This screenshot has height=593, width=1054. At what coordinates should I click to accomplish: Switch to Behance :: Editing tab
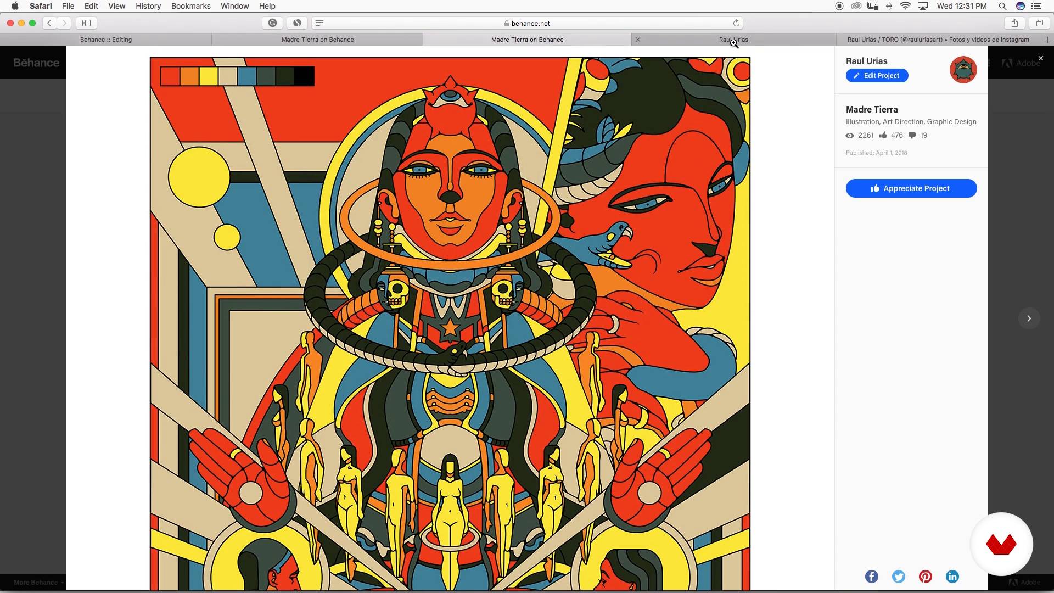(106, 40)
